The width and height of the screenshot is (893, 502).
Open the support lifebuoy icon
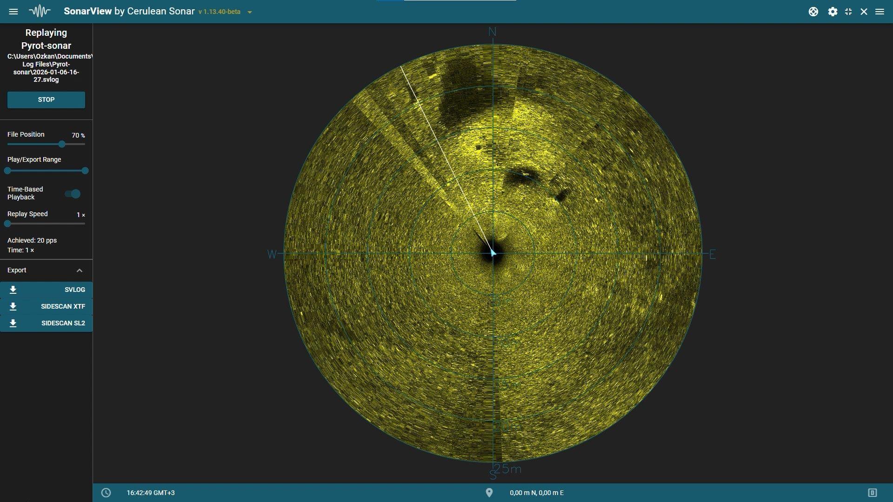click(x=813, y=12)
